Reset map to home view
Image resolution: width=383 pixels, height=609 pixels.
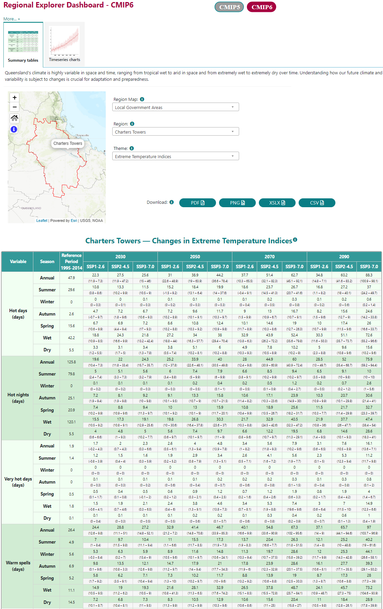(14, 118)
